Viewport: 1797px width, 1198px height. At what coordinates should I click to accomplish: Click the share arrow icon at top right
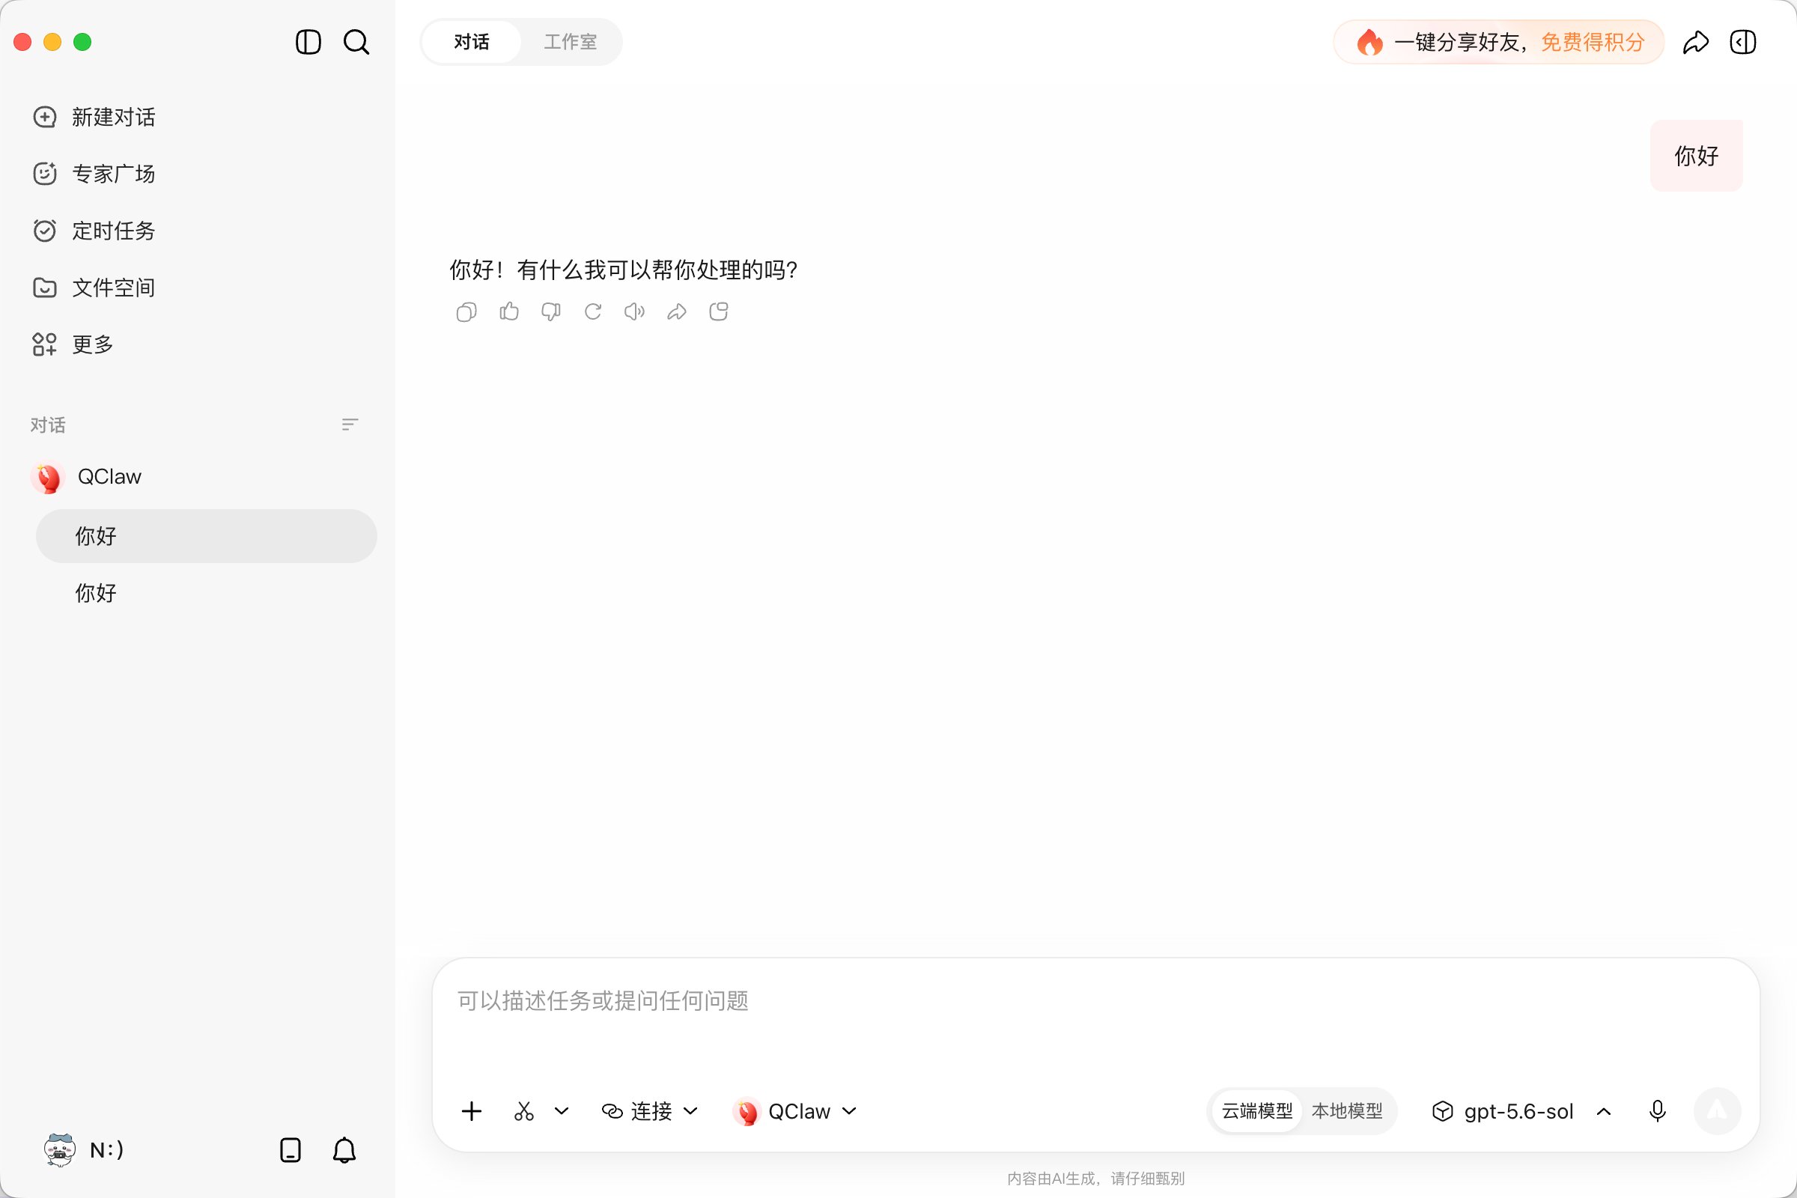pyautogui.click(x=1695, y=42)
